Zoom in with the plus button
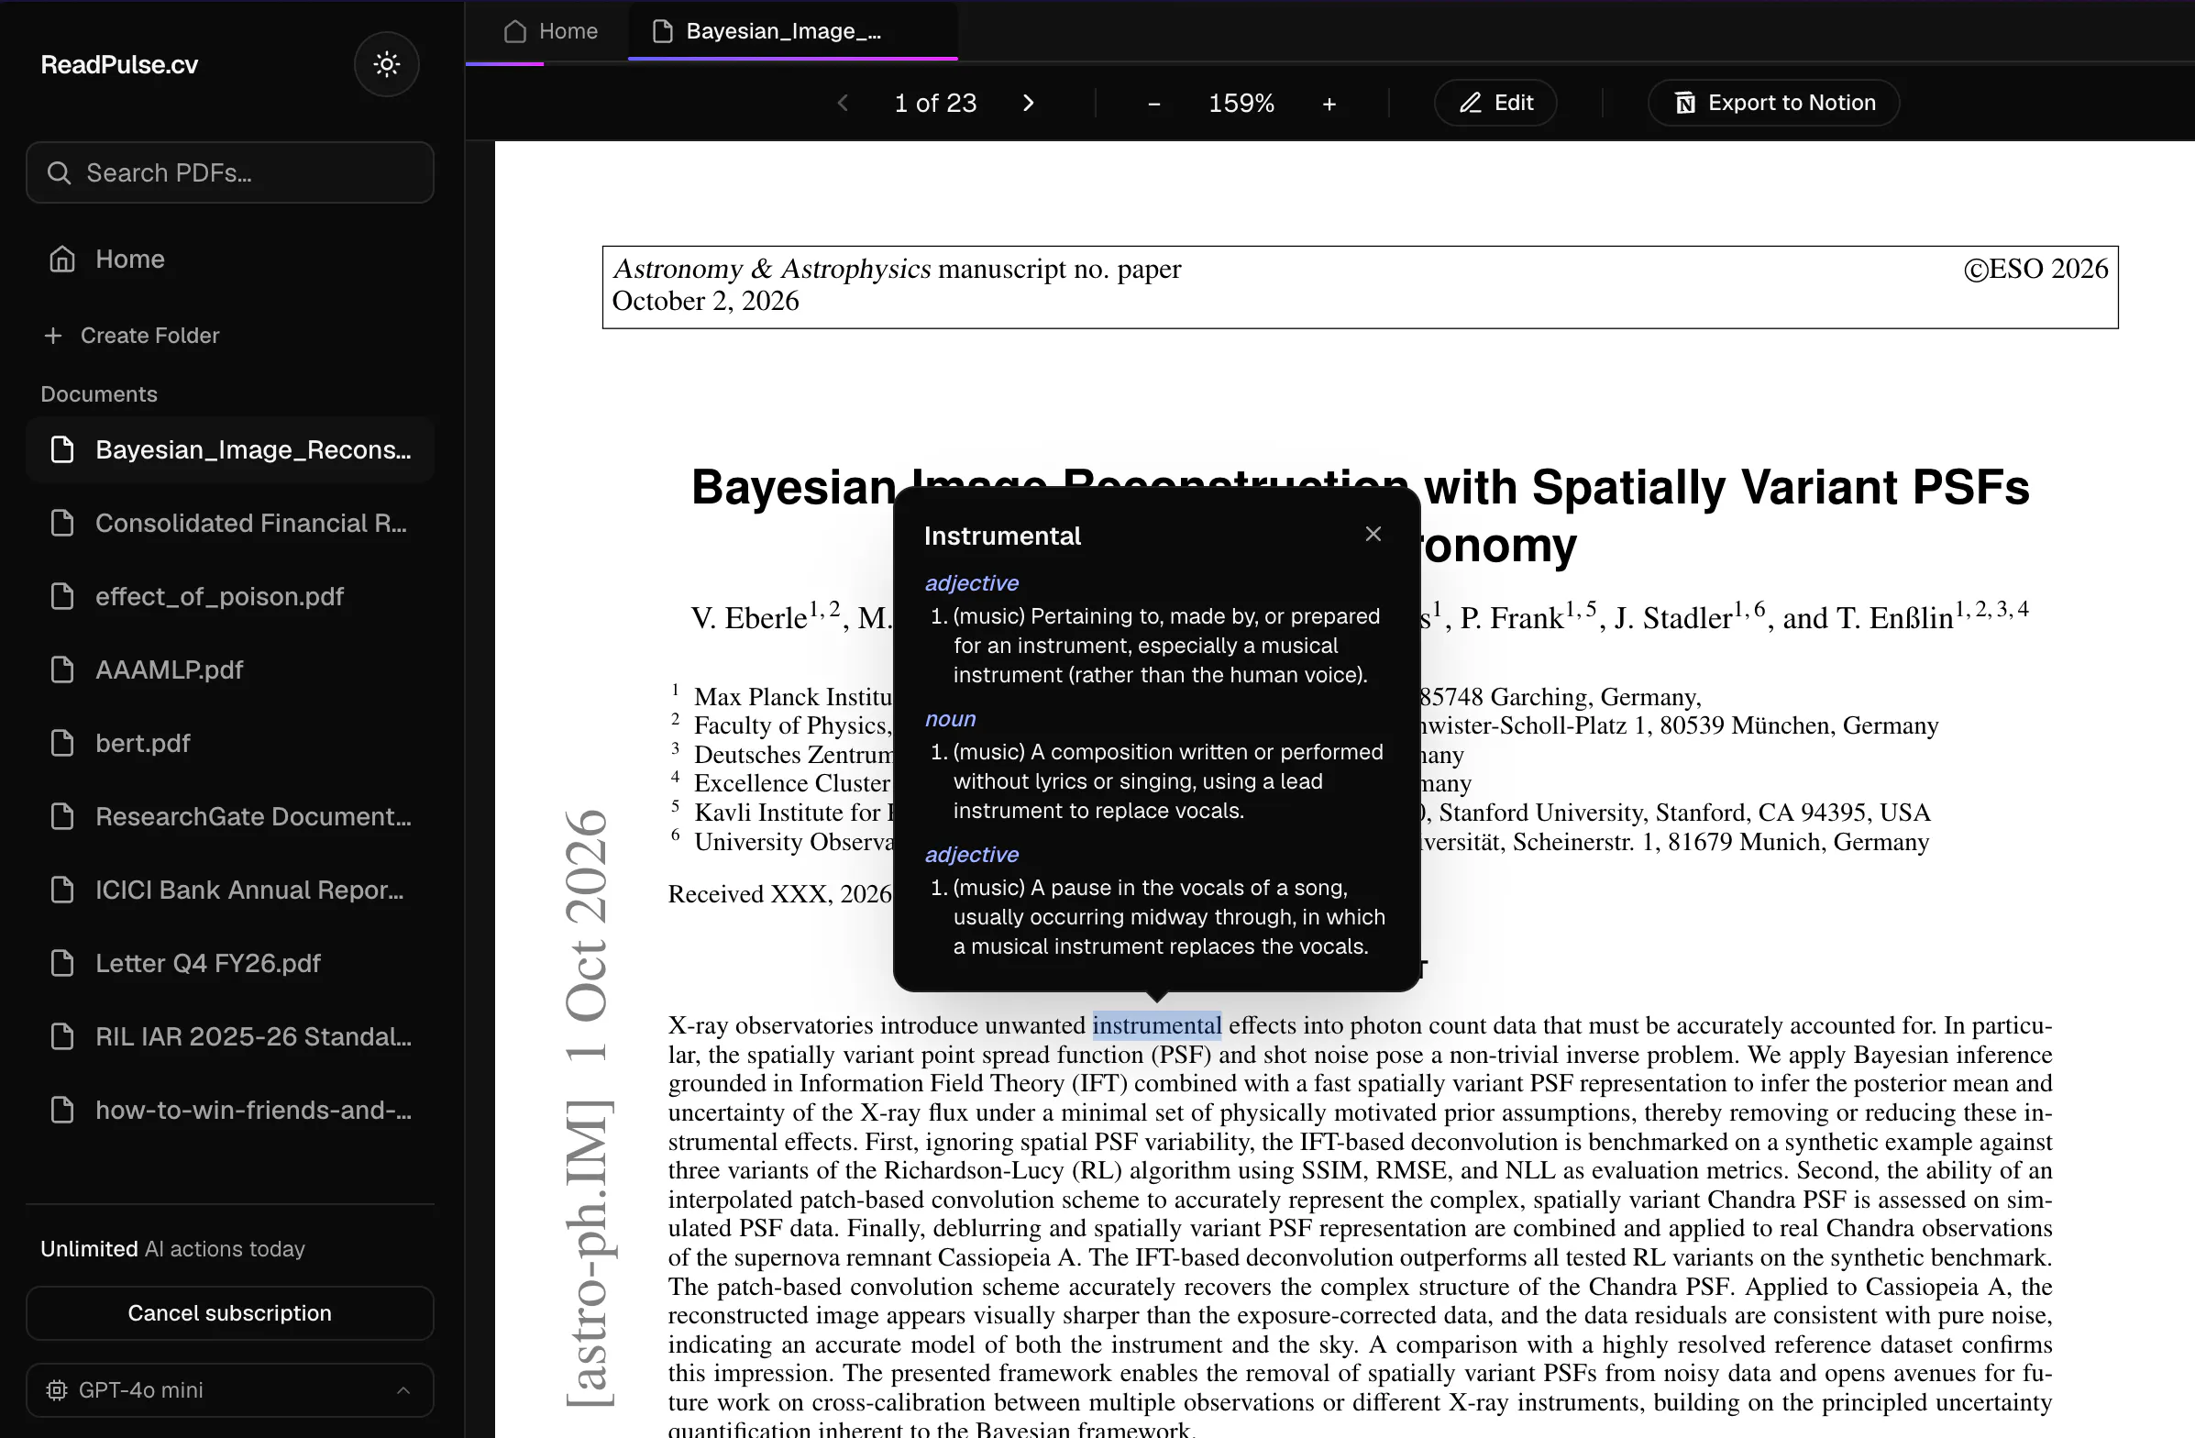Screen dimensions: 2195x1438 pos(1329,104)
